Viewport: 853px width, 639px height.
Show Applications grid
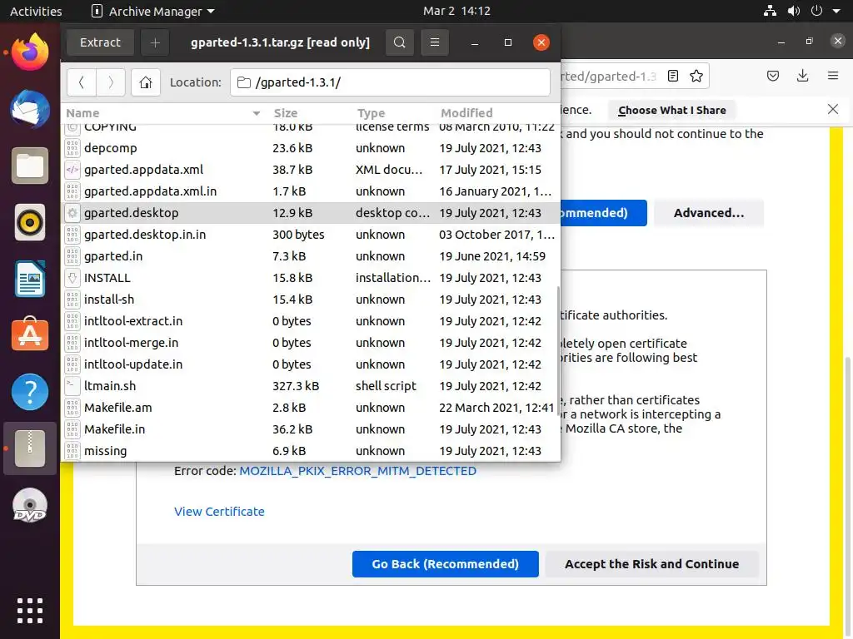point(30,611)
